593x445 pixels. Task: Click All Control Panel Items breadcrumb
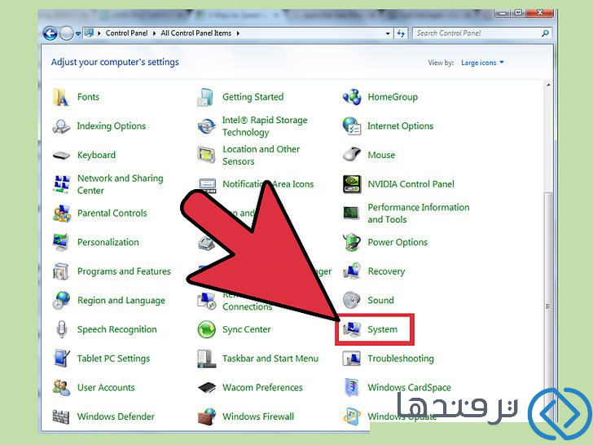click(195, 33)
